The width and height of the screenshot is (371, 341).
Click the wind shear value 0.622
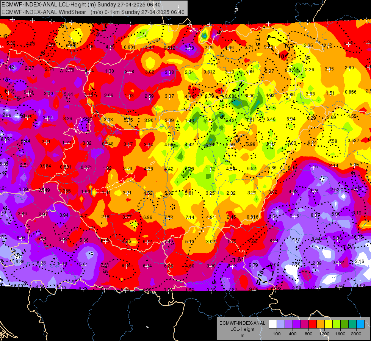[338, 263]
